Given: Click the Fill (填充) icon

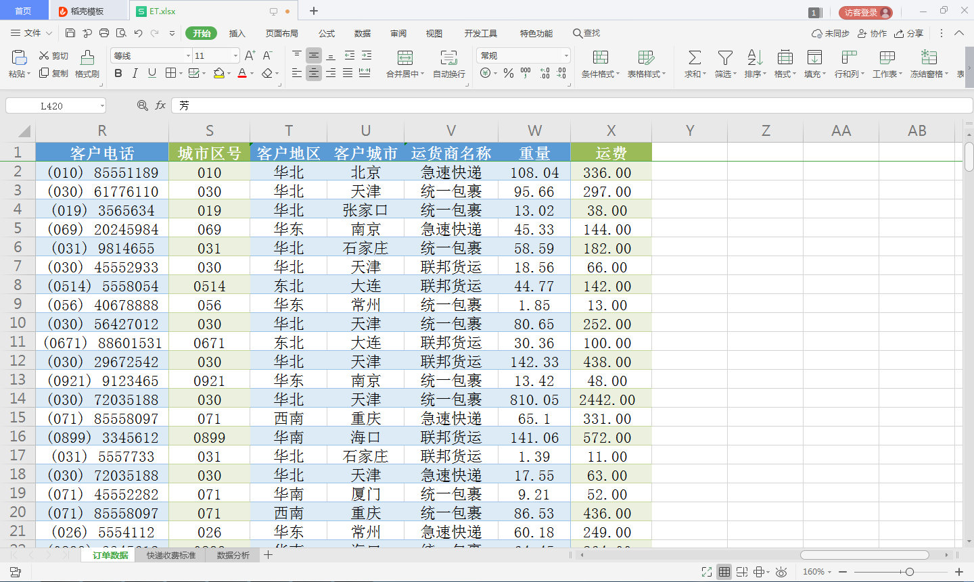Looking at the screenshot, I should [x=814, y=57].
